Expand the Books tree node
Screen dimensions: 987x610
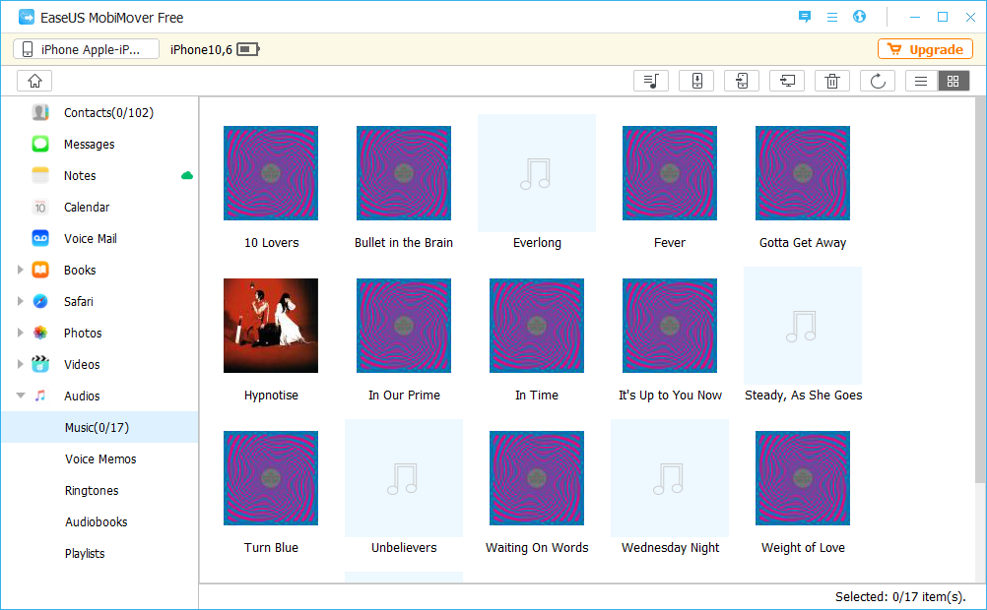pyautogui.click(x=20, y=270)
